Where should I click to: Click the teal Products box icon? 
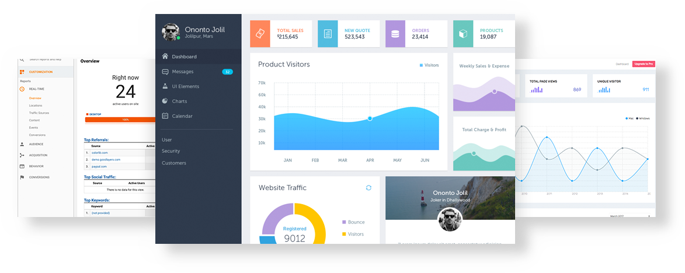coord(463,34)
